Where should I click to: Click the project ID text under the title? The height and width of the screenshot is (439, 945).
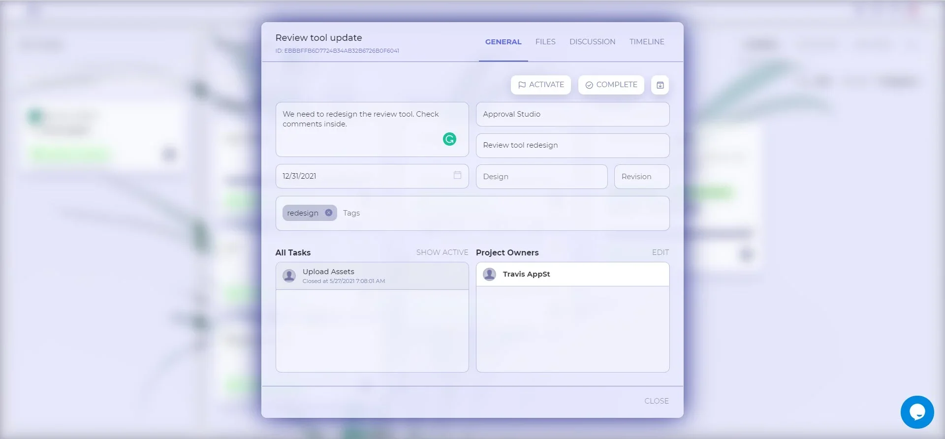pyautogui.click(x=337, y=51)
